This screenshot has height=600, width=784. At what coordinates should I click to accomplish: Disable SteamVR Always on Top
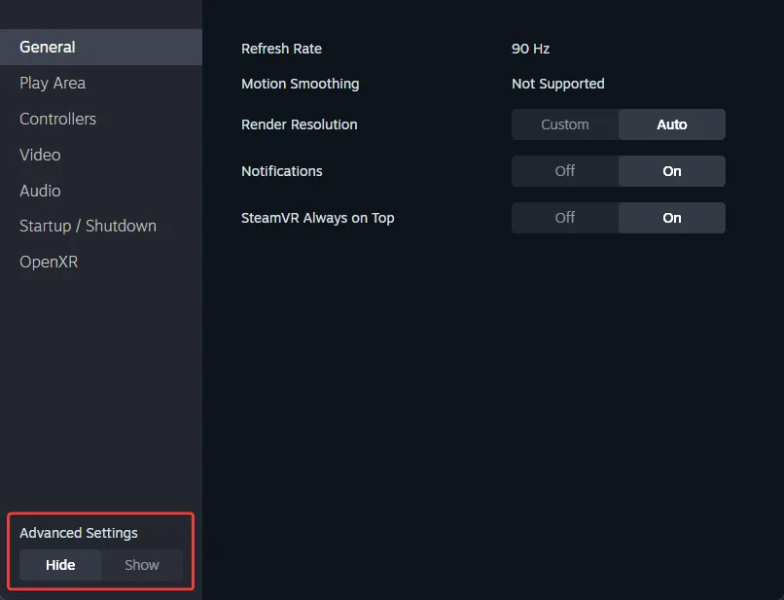pos(565,218)
